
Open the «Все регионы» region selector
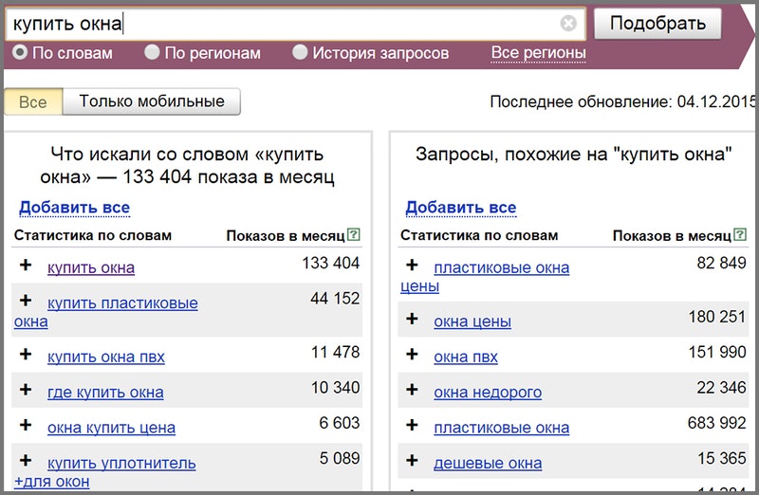coord(538,53)
